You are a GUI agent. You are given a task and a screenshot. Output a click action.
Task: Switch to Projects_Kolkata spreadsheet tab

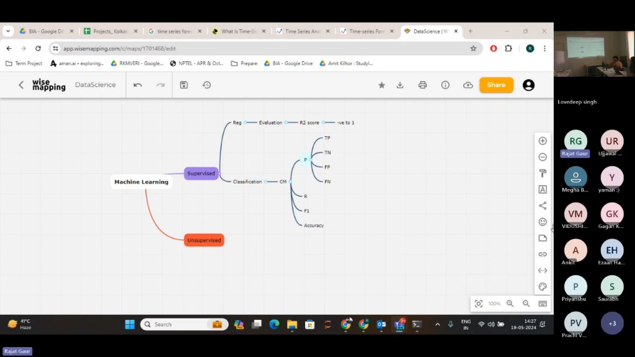(x=110, y=31)
